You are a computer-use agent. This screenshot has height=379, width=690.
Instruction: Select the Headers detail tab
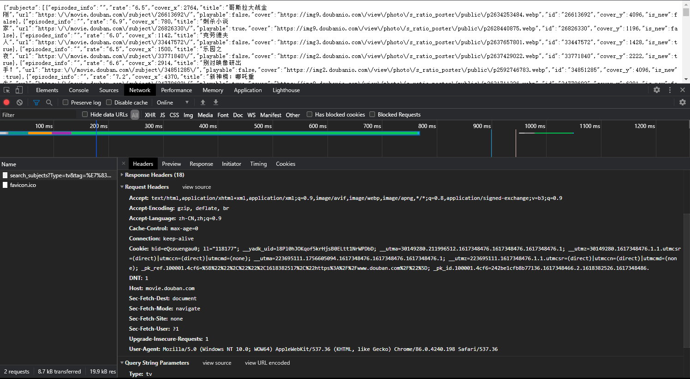tap(143, 164)
